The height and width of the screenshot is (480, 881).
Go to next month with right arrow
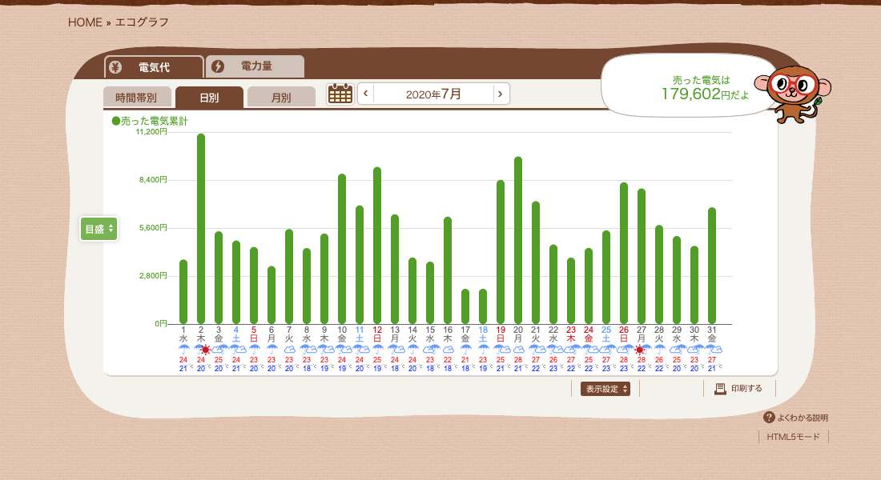[501, 94]
